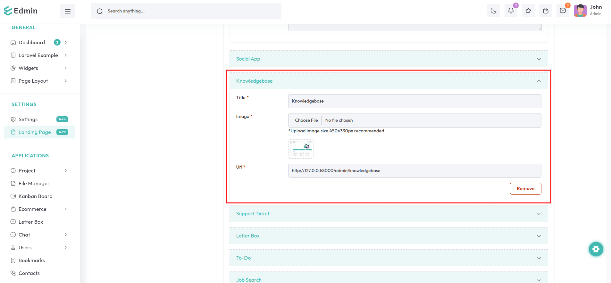Toggle dark mode with the moon icon
This screenshot has height=283, width=611.
[x=493, y=11]
